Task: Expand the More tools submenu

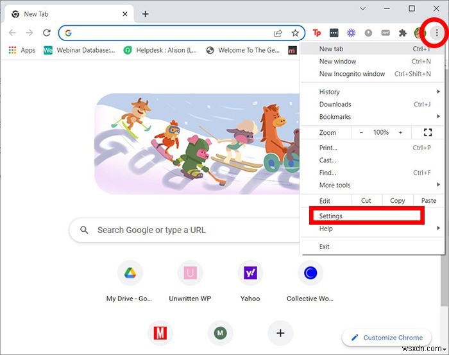Action: (x=372, y=185)
